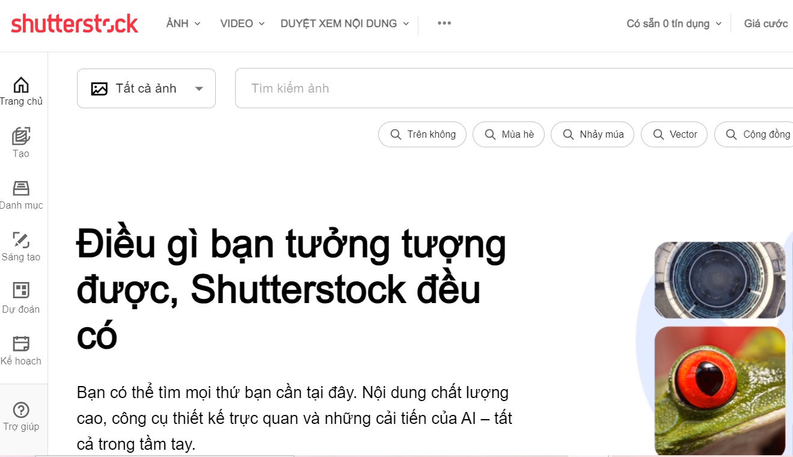The width and height of the screenshot is (793, 457).
Task: Click the Shutterstock logo
Action: pos(75,23)
